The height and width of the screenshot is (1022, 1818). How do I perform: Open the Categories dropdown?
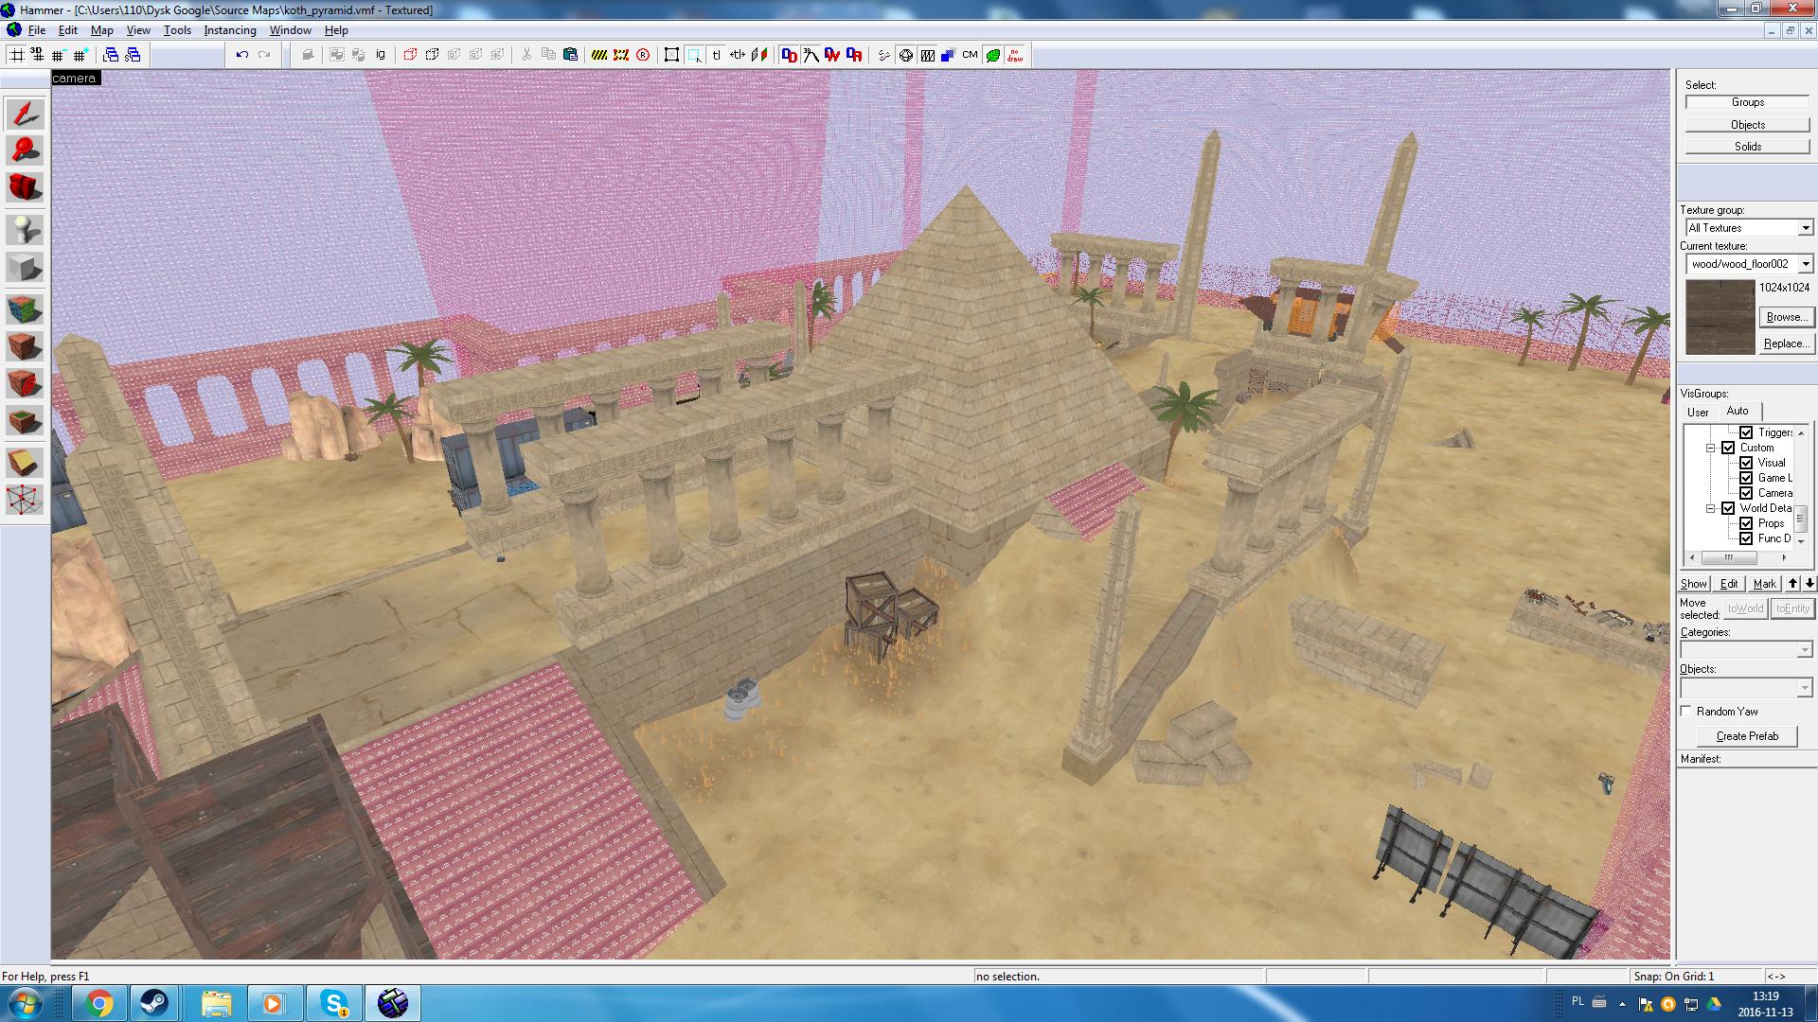(1804, 650)
